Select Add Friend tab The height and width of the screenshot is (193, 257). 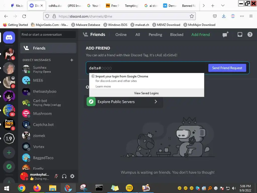(x=201, y=35)
